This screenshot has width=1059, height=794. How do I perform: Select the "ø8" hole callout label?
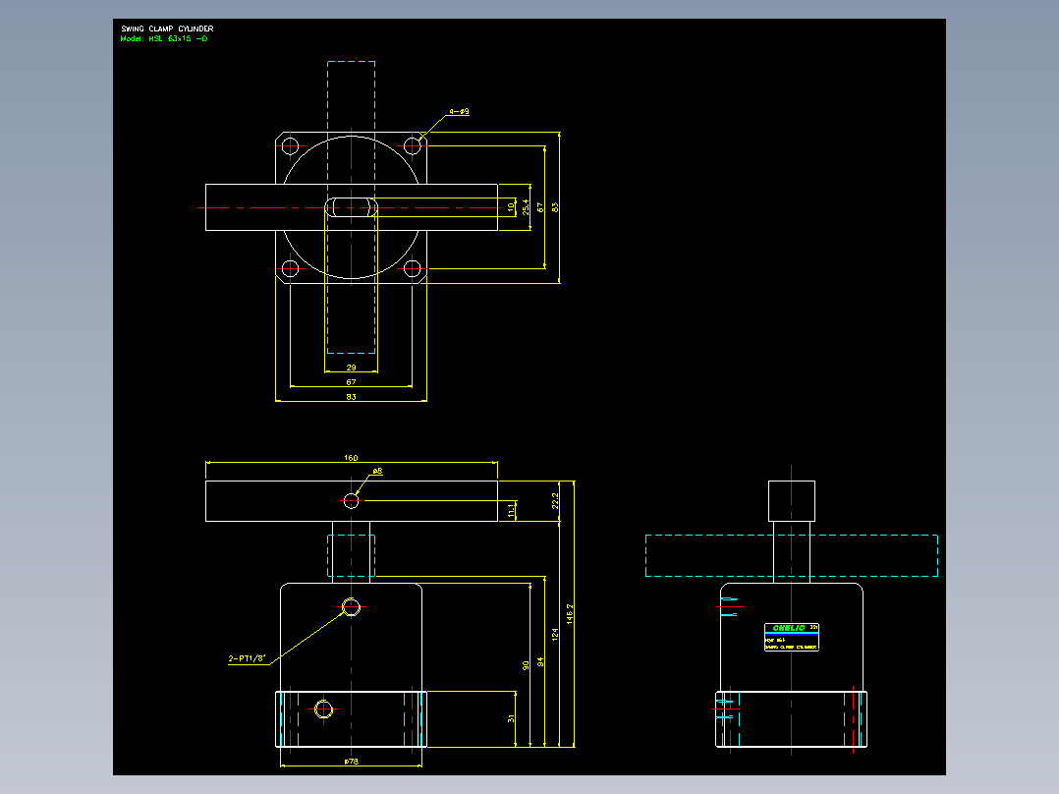377,471
